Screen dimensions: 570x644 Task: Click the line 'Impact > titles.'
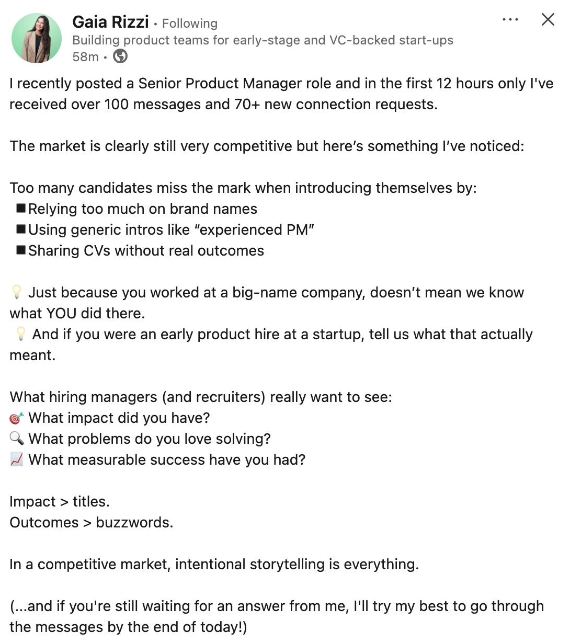coord(60,502)
